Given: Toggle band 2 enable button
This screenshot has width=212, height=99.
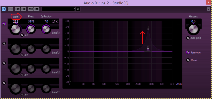Looking at the screenshot, I should tap(4, 63).
